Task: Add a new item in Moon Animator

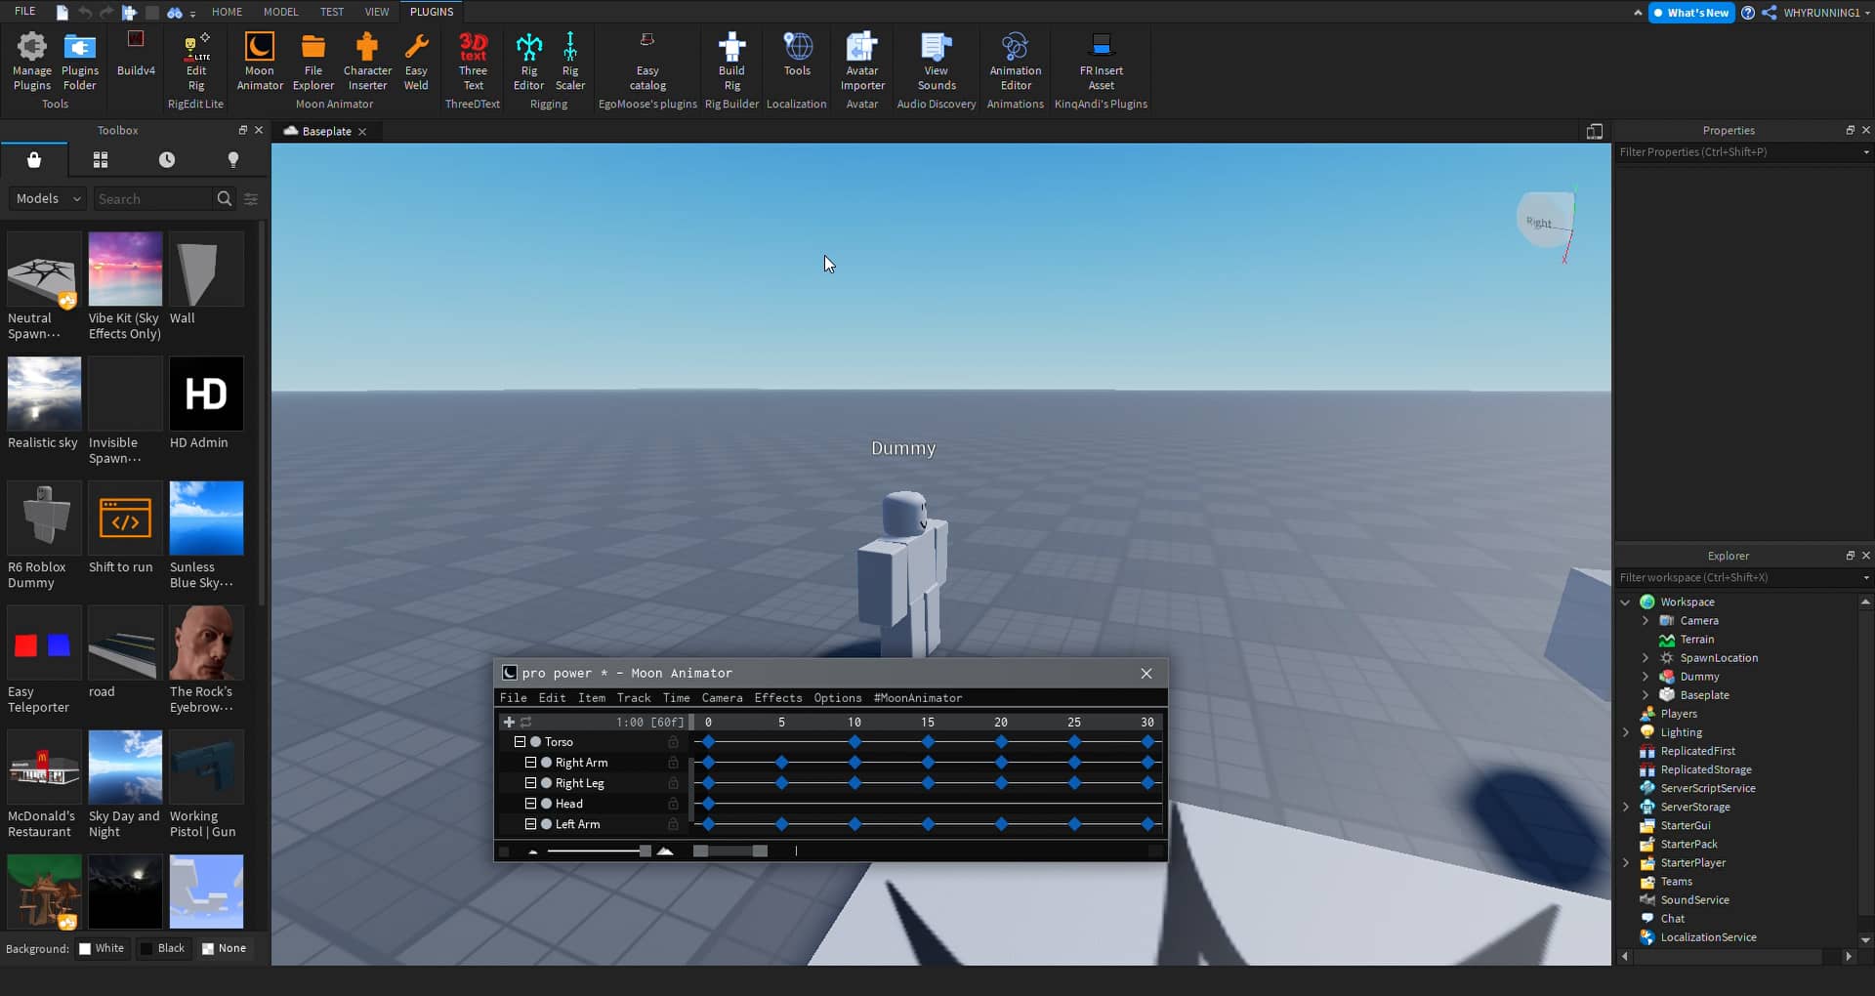Action: point(510,722)
